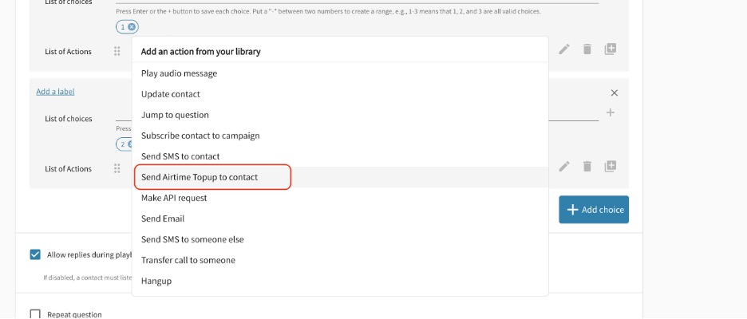Viewport: 747px width, 319px height.
Task: Click the plus icon to save the choice
Action: (611, 112)
